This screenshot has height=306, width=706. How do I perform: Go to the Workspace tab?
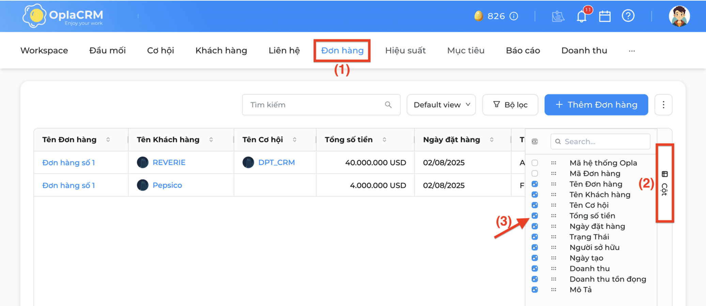(x=44, y=50)
